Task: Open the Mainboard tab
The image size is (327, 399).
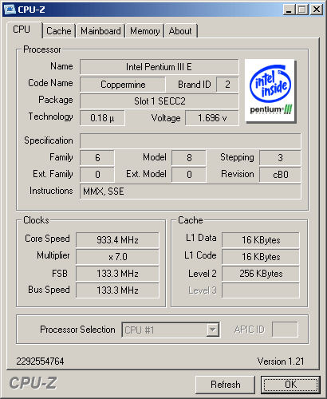Action: (x=100, y=31)
